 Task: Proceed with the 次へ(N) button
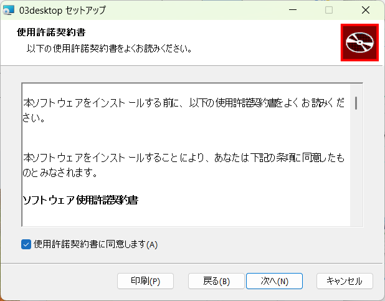click(x=274, y=281)
